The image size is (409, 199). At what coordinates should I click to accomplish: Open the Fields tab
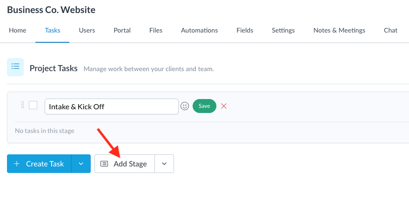(245, 31)
